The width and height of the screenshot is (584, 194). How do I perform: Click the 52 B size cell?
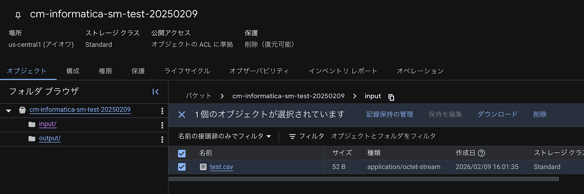(339, 167)
